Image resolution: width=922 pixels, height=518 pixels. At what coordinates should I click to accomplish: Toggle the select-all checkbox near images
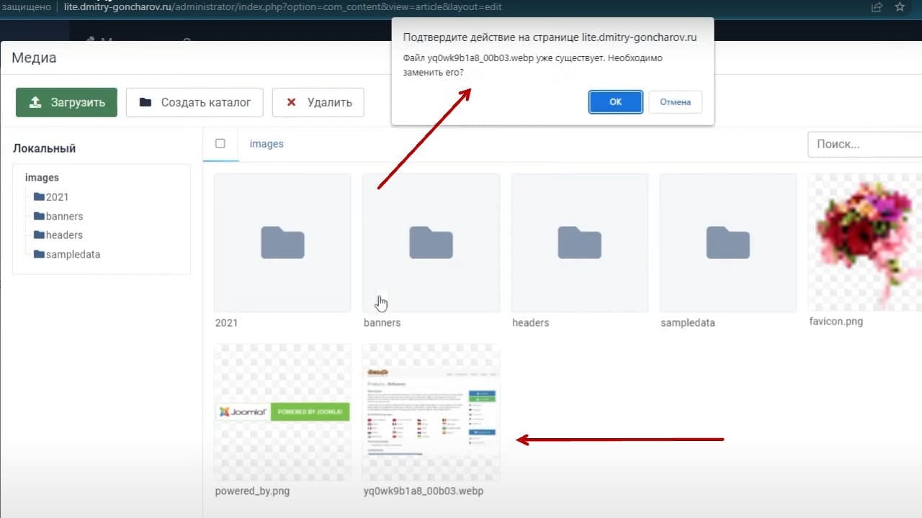(220, 143)
